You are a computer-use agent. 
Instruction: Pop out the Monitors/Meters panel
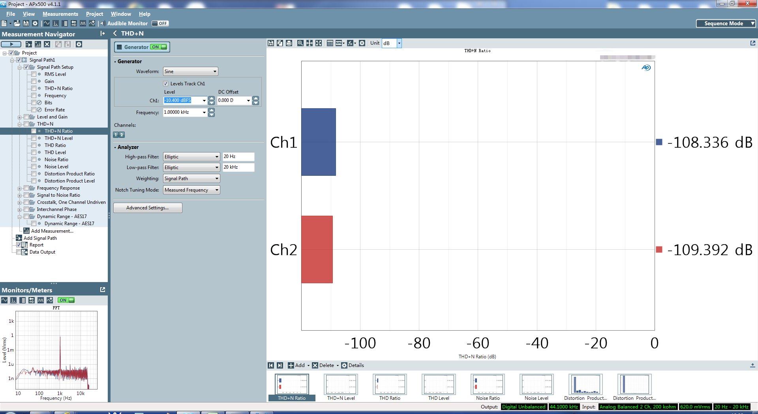click(x=103, y=290)
